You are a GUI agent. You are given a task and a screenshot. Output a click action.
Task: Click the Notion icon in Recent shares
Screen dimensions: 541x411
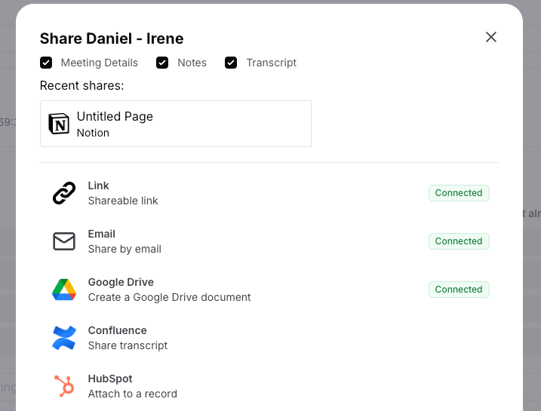point(58,124)
